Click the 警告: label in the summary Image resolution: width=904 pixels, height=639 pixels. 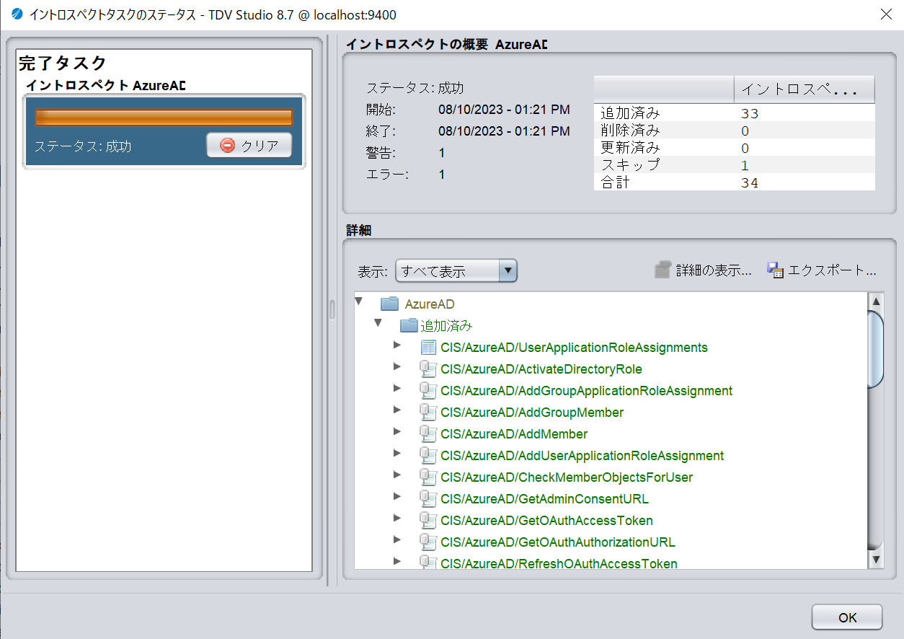(381, 153)
